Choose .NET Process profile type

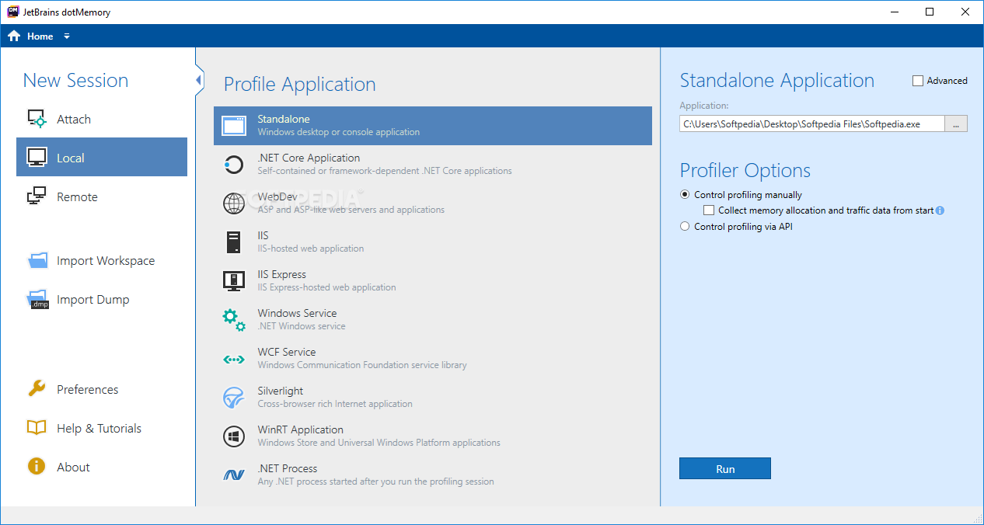click(433, 475)
